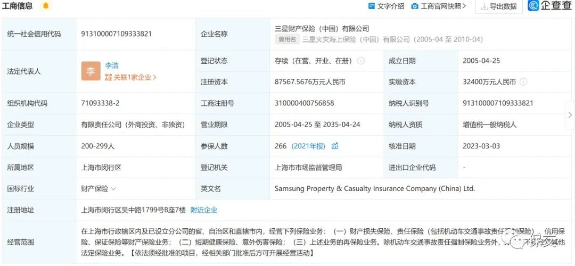Click address 上海市闵行区吴中路1799号B座7楼

(x=134, y=210)
